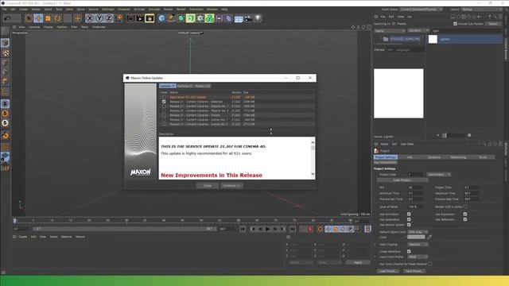The height and width of the screenshot is (286, 509).
Task: Click the Content Browser thumbnail size slider
Action: click(456, 135)
